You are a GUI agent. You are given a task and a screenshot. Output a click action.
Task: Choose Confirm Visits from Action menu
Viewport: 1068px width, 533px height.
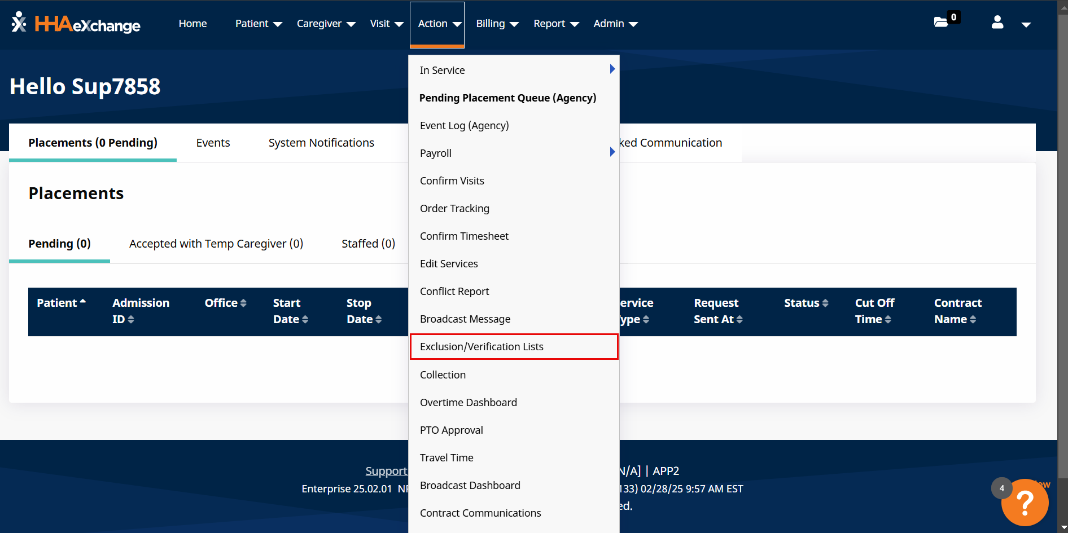(452, 181)
